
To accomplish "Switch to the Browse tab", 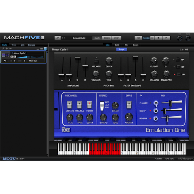I will click(31, 45).
